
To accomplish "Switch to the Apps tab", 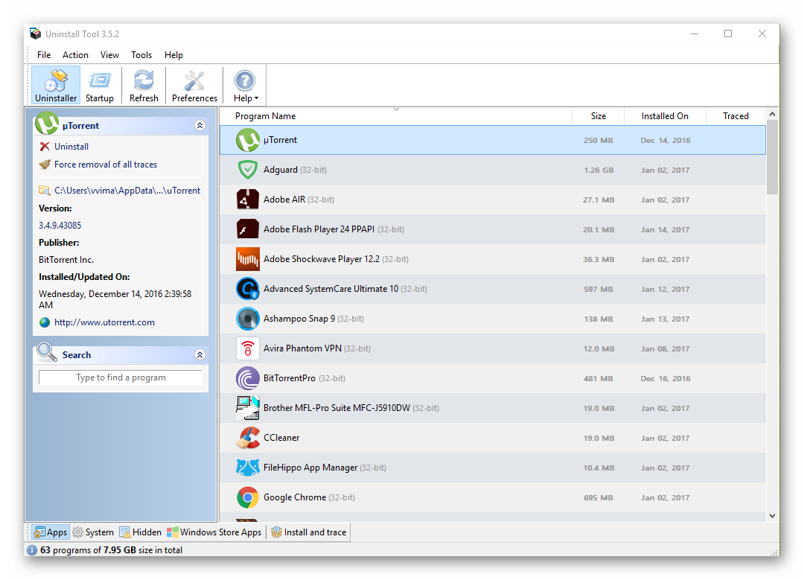I will [x=51, y=532].
